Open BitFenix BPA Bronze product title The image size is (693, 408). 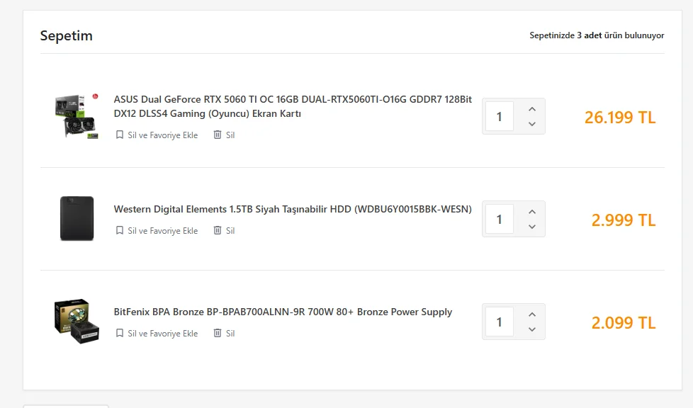(x=283, y=312)
